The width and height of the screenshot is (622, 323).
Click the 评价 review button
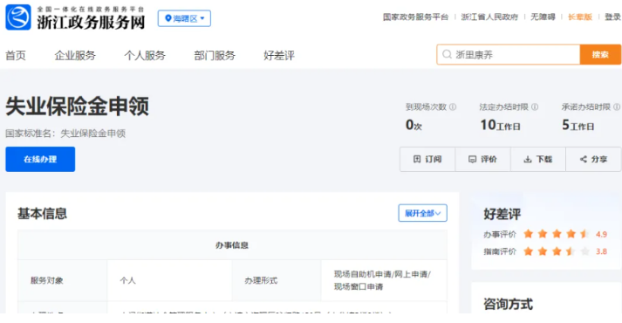coord(482,159)
